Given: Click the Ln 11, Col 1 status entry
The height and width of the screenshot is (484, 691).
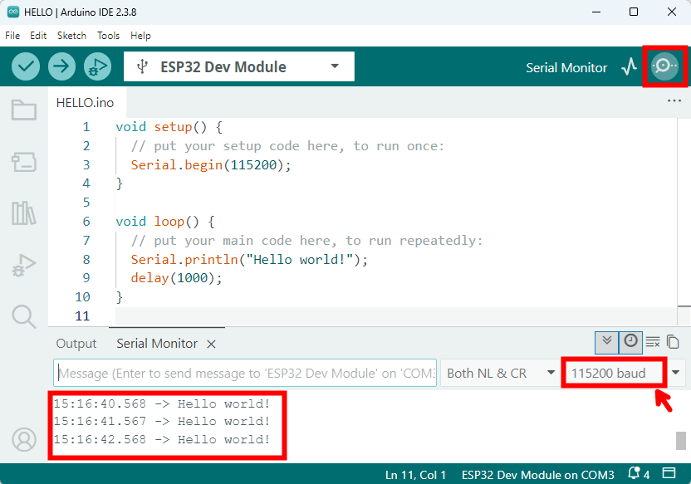Looking at the screenshot, I should tap(415, 475).
